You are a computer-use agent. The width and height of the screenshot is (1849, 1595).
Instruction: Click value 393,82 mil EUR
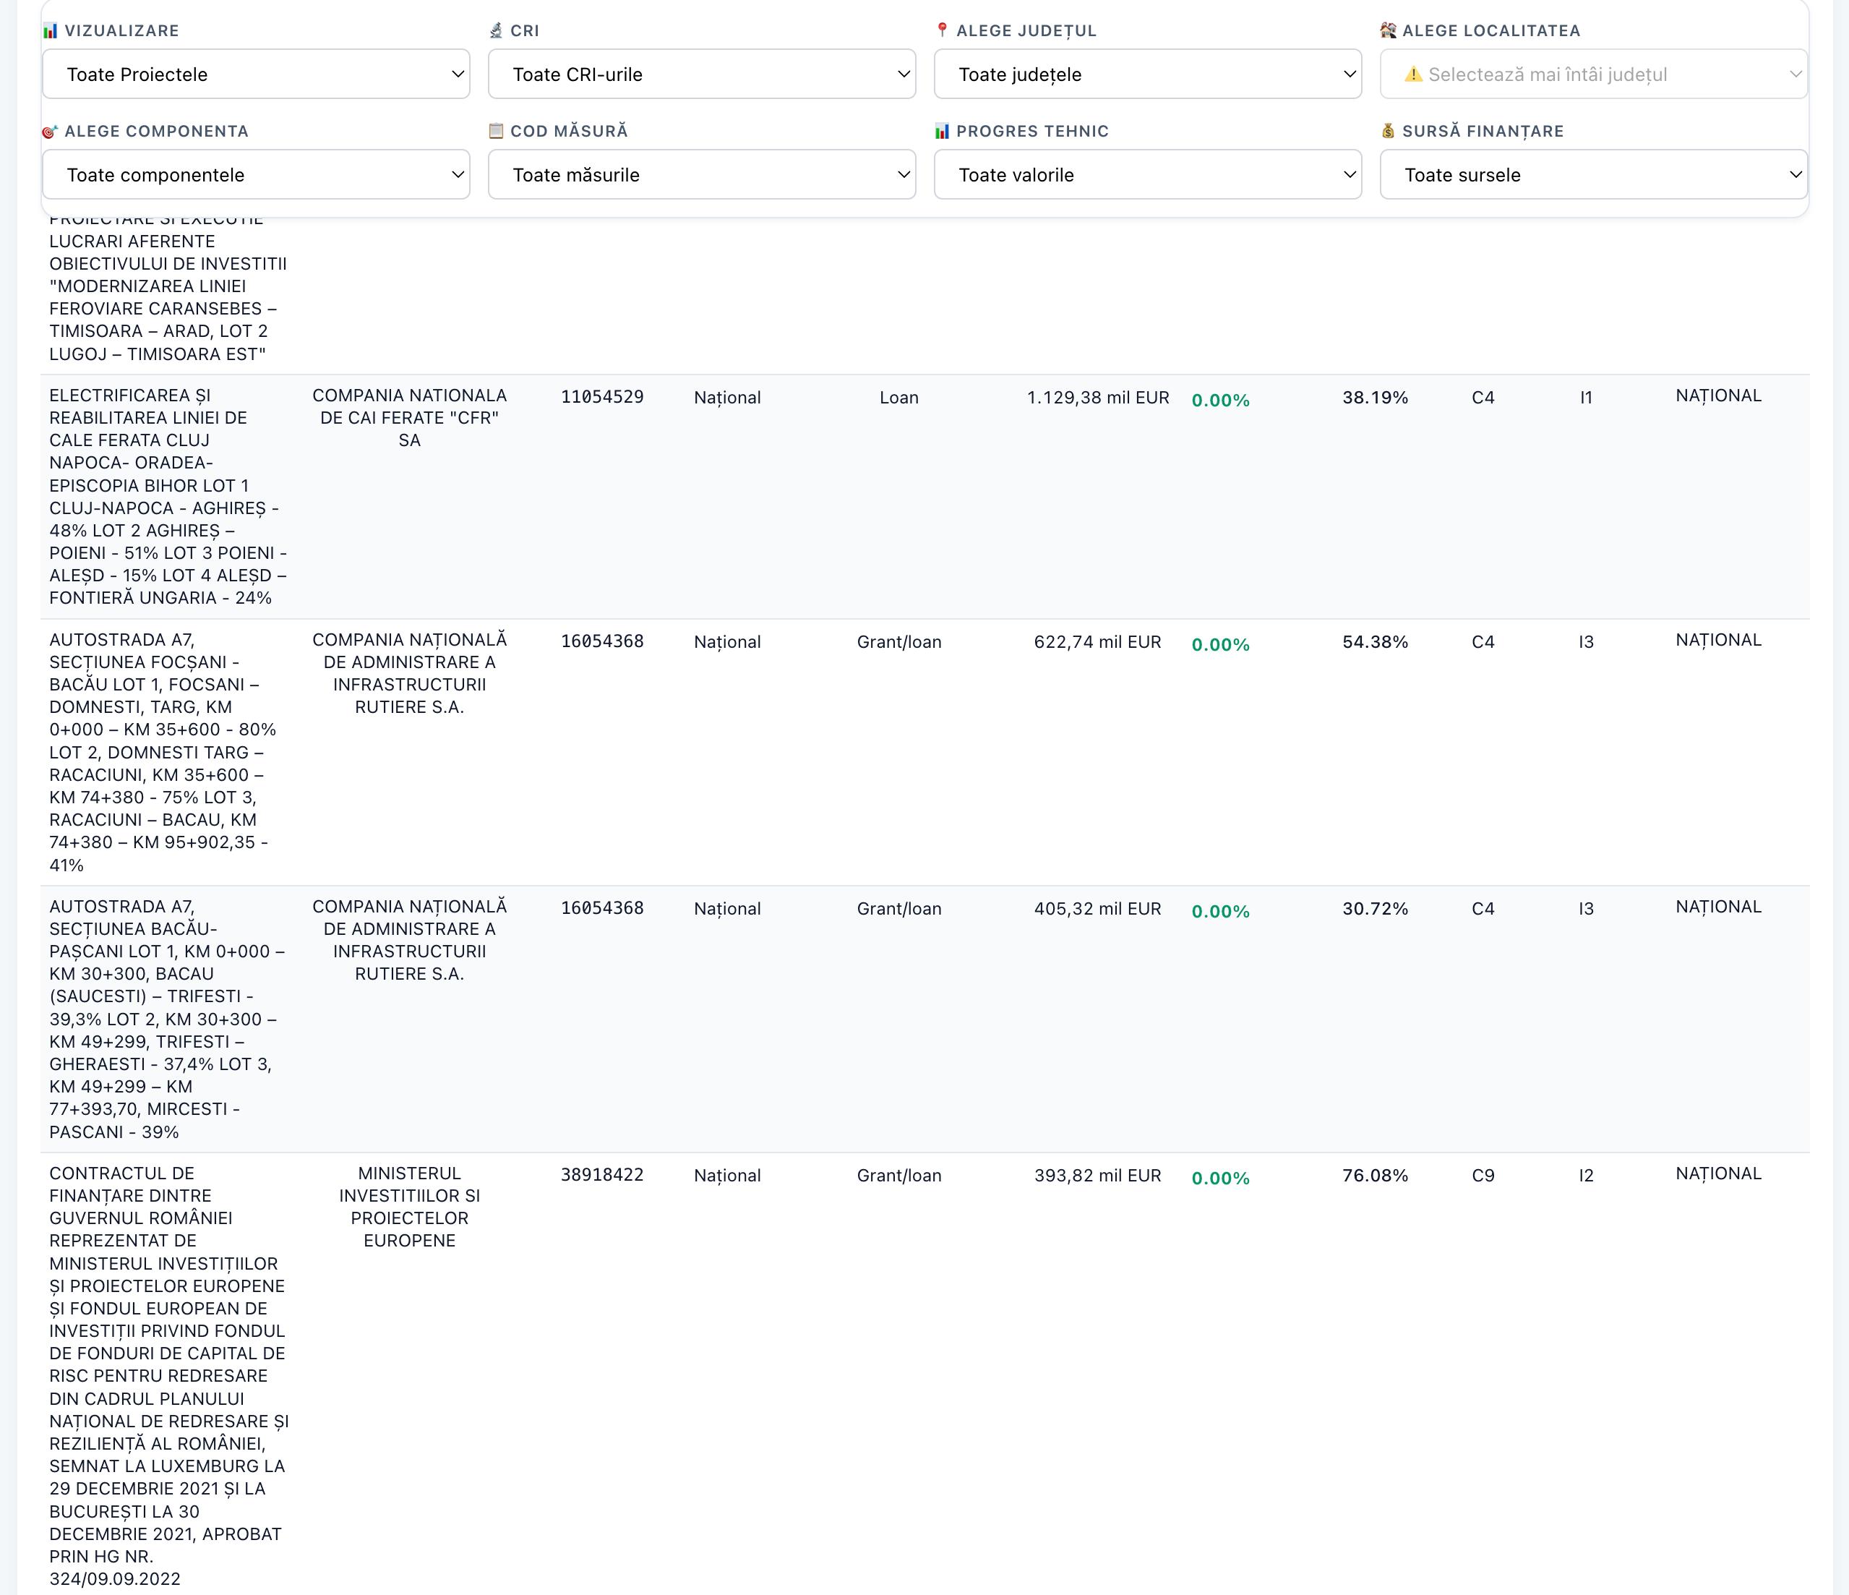click(1098, 1176)
